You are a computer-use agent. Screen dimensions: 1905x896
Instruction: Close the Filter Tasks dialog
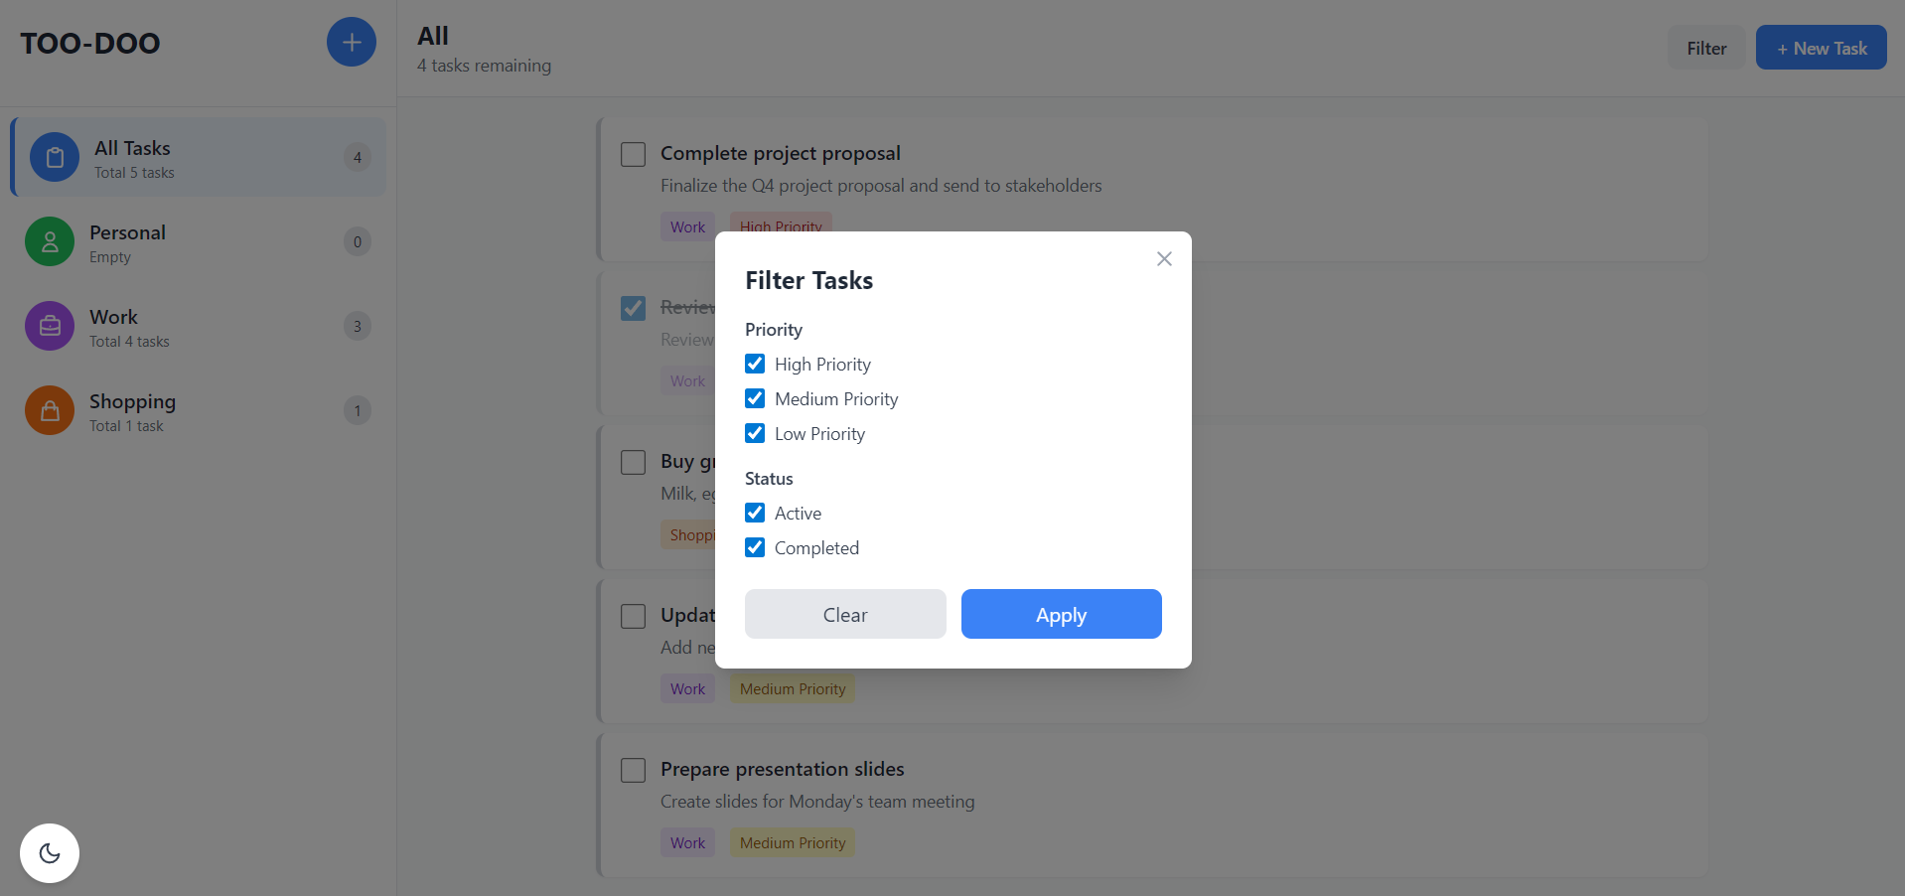click(1164, 259)
